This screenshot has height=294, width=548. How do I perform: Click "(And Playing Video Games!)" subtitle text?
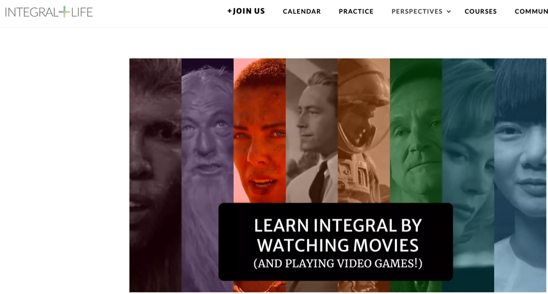click(338, 264)
